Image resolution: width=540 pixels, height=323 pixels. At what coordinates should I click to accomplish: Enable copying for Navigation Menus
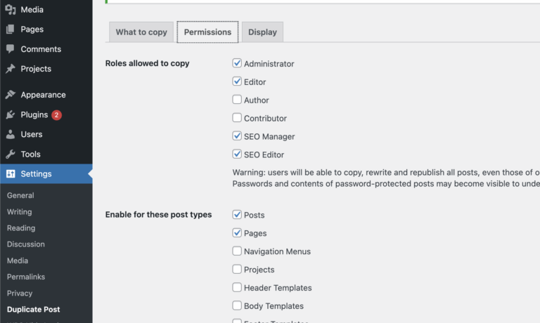(237, 251)
